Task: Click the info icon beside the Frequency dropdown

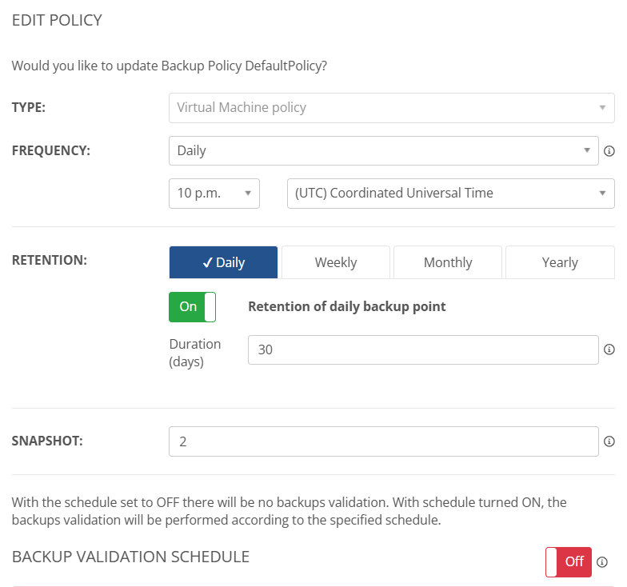Action: [x=609, y=150]
